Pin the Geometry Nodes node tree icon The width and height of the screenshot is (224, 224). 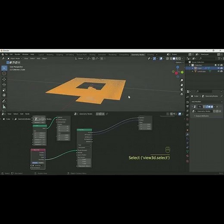coord(107,114)
